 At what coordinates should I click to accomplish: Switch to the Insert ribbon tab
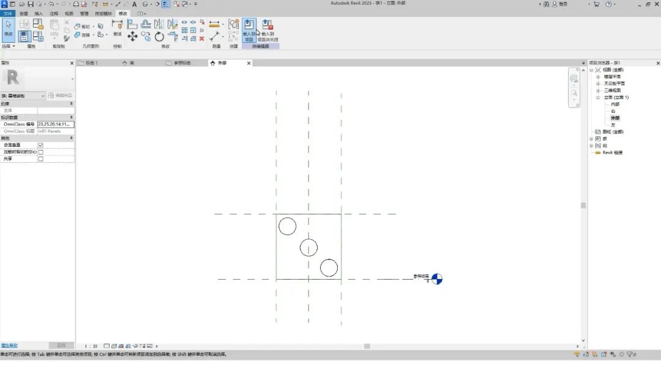39,13
